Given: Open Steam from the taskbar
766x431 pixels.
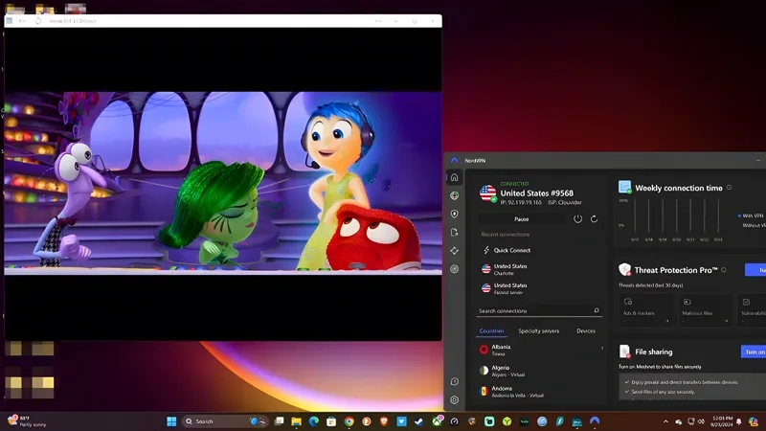Looking at the screenshot, I should 418,421.
